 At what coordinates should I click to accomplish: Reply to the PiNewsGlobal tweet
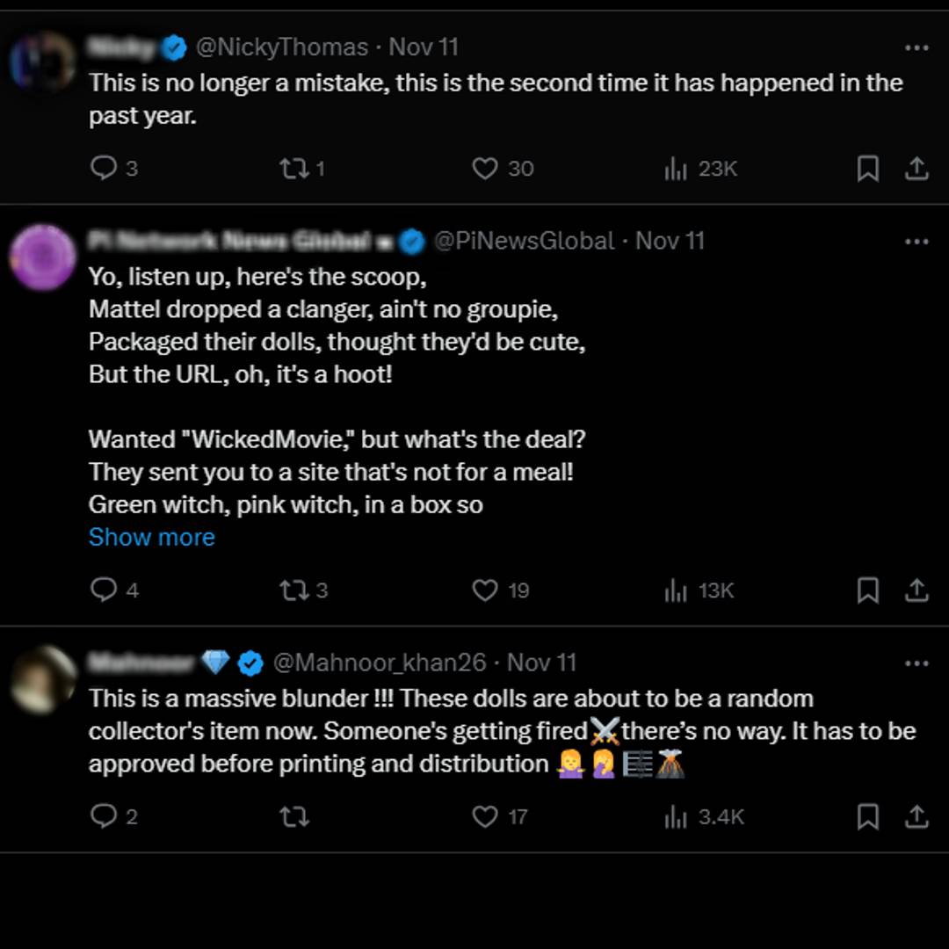pos(104,590)
